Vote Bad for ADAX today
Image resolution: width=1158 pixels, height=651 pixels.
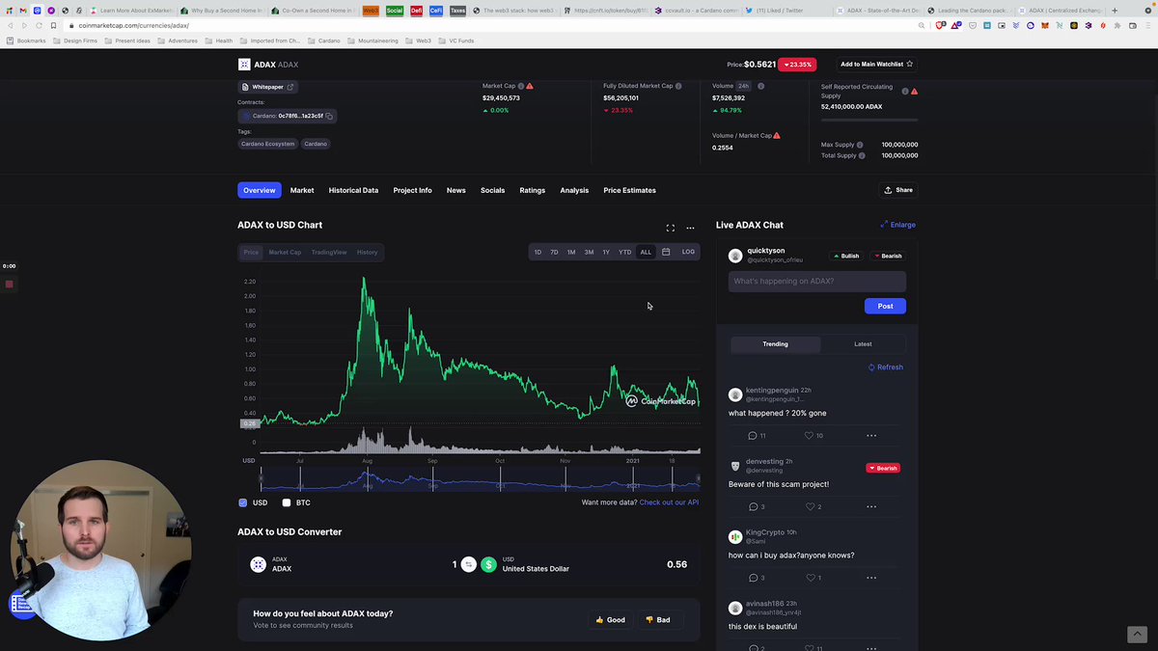[x=658, y=620]
